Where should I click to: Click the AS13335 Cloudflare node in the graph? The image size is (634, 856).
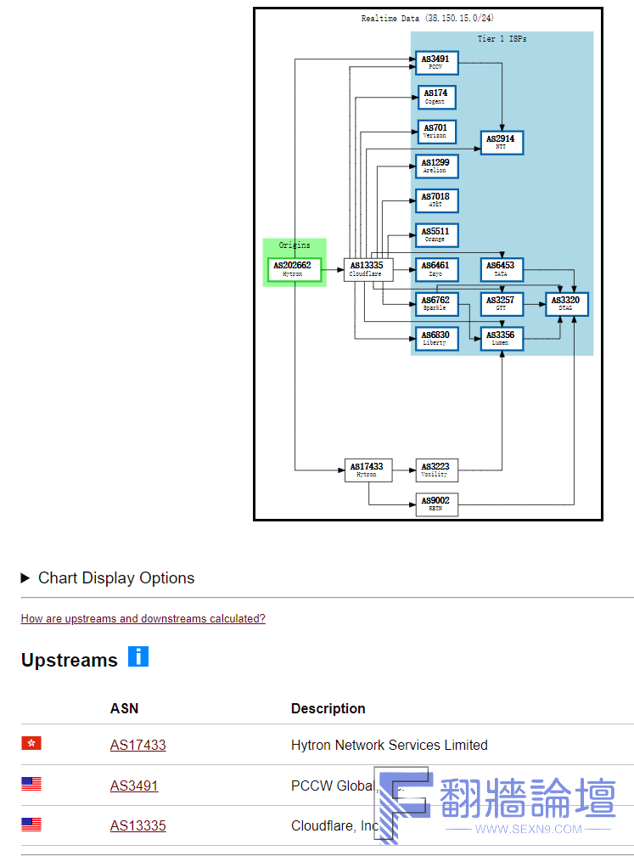(368, 269)
